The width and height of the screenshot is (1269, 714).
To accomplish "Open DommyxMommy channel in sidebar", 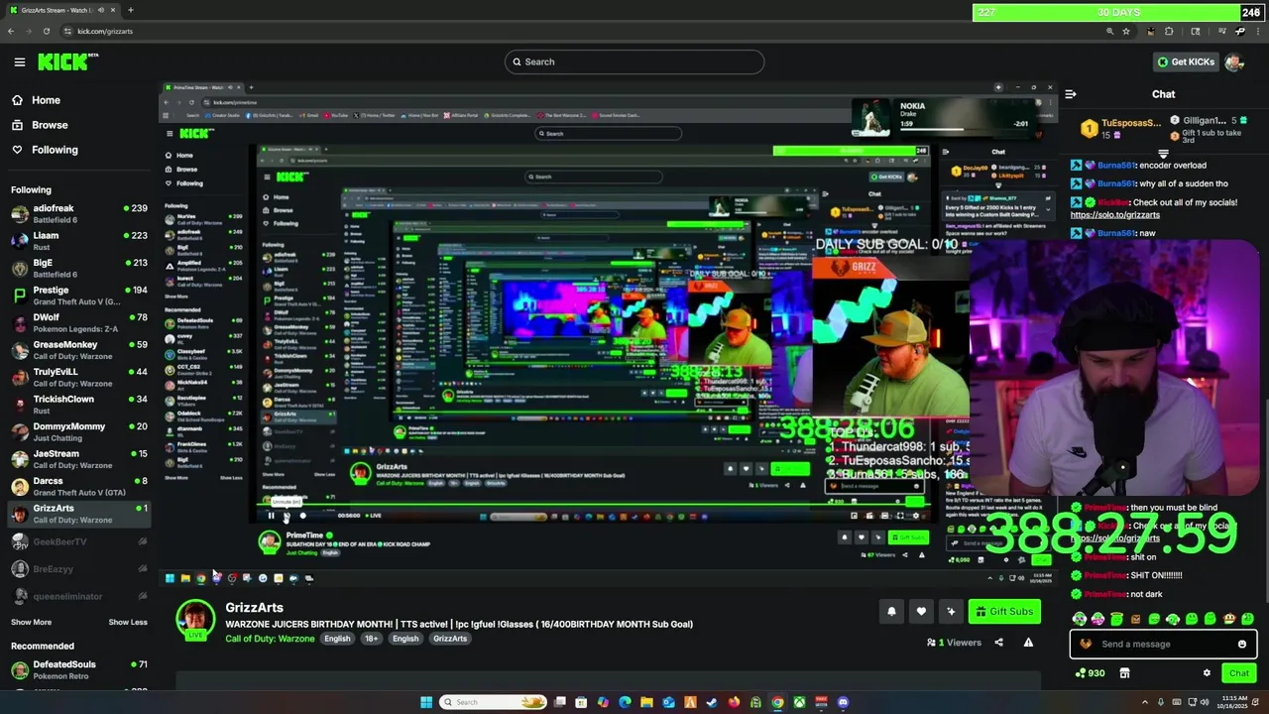I will click(78, 431).
